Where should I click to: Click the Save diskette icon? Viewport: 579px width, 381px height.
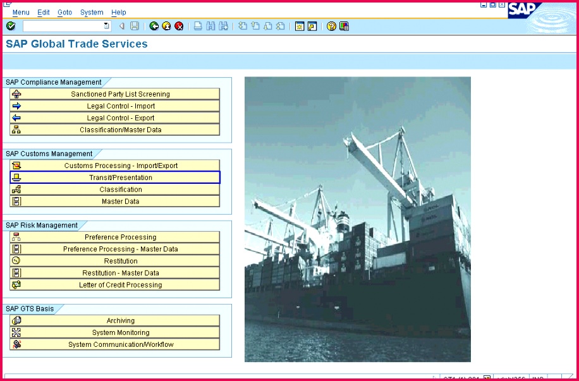pos(135,26)
